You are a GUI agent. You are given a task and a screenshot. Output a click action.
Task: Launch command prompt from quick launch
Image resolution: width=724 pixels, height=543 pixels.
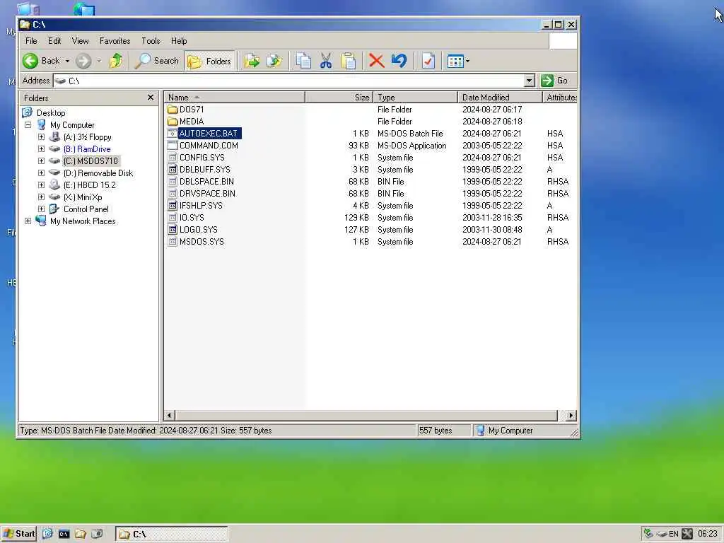[x=64, y=534]
